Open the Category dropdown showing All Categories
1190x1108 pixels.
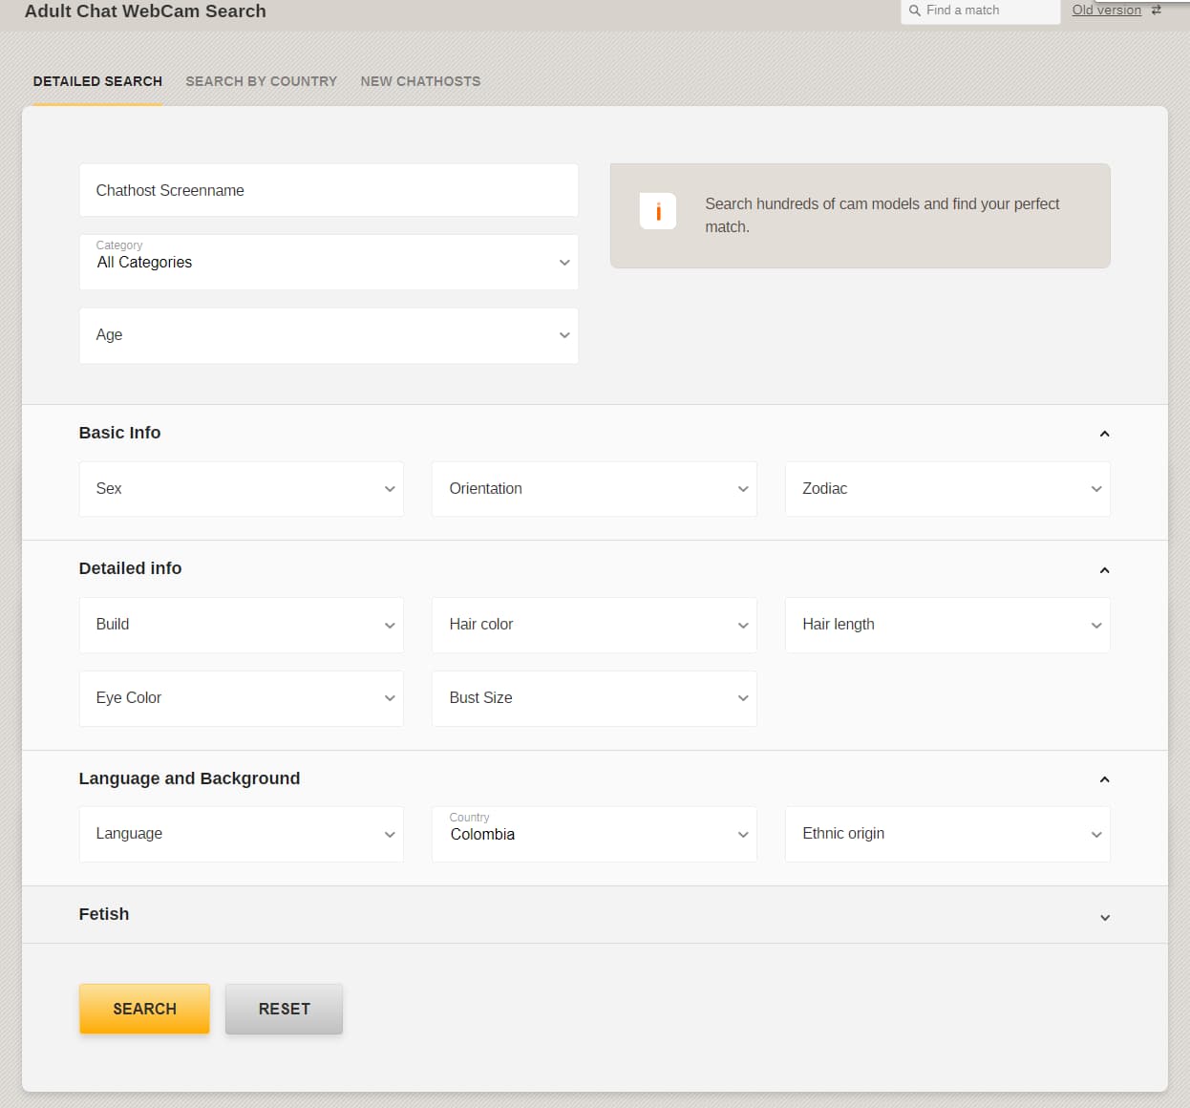(x=329, y=262)
